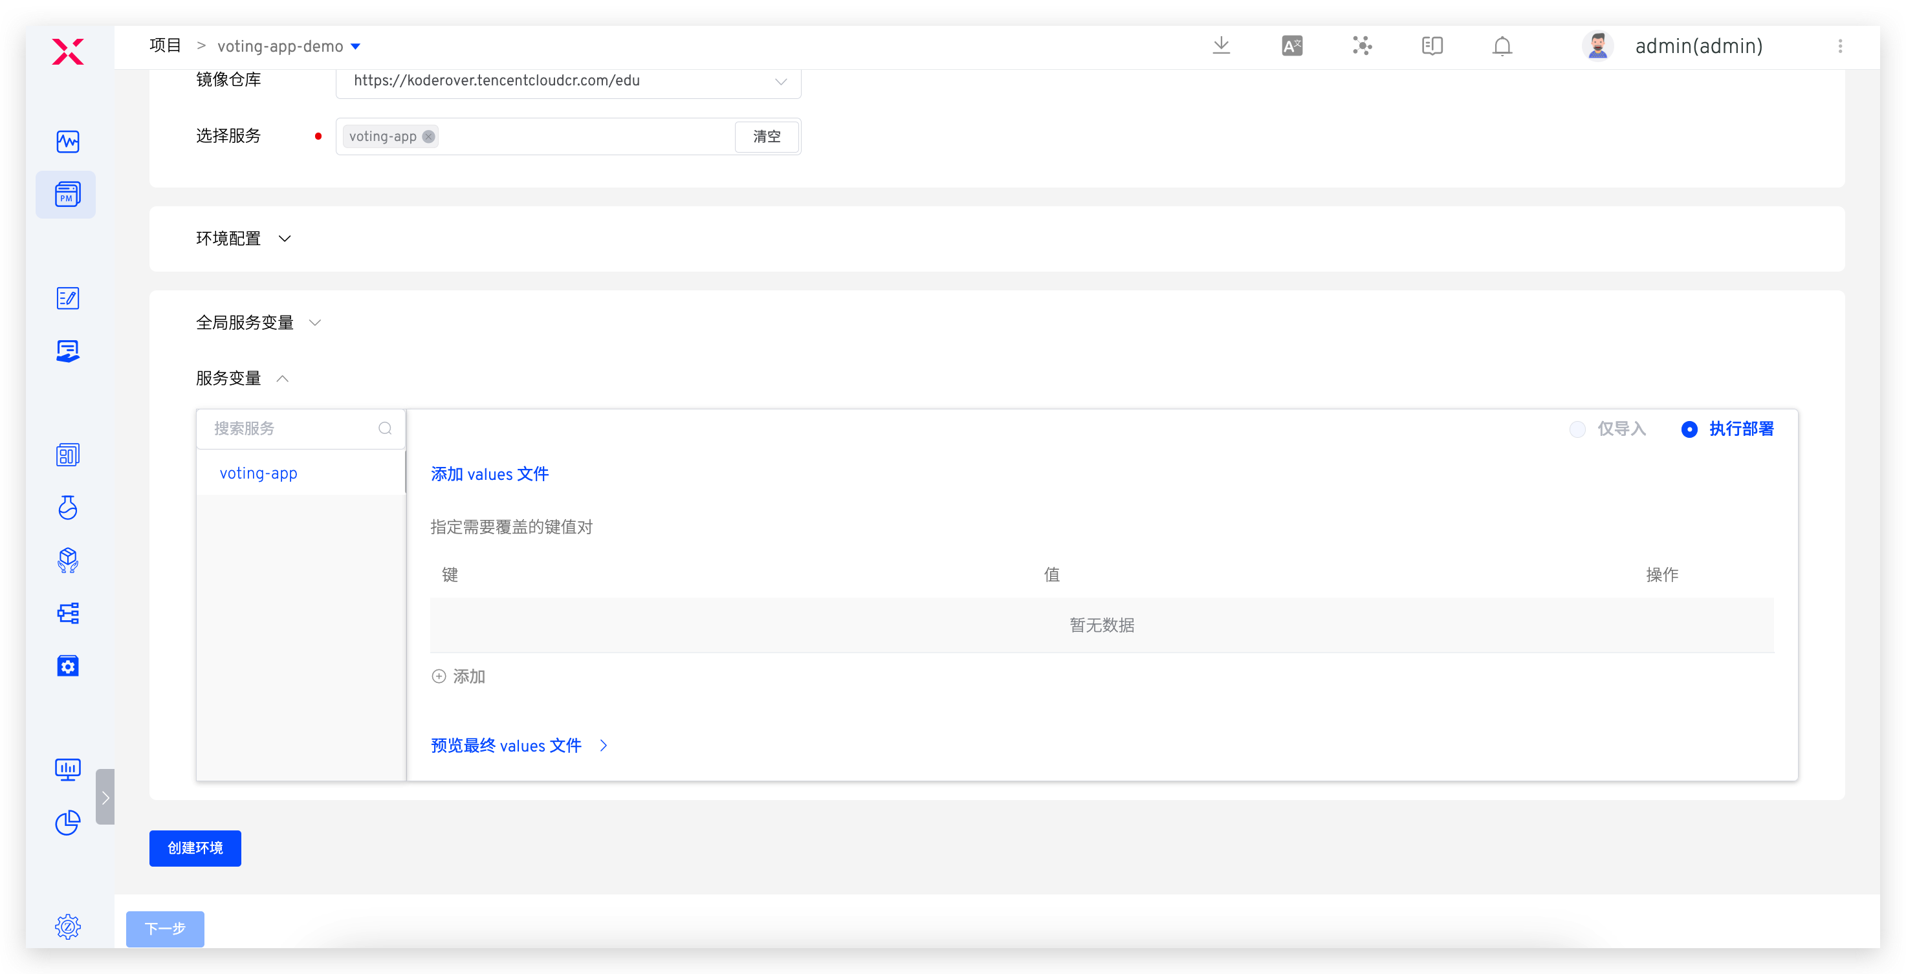Click the notification bell icon
Screen dimensions: 1906x974
(x=1502, y=46)
